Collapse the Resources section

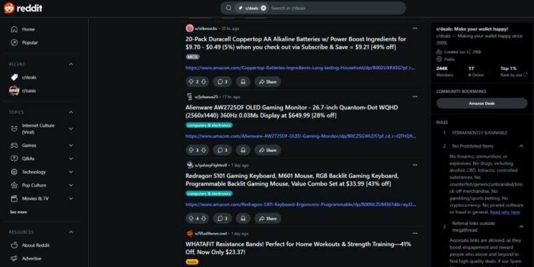click(71, 232)
